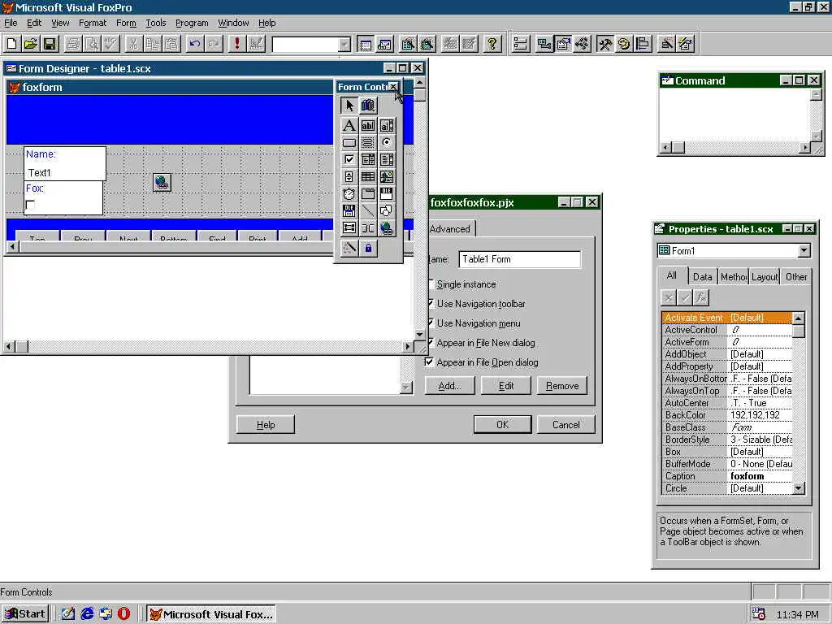The height and width of the screenshot is (624, 832).
Task: Click the View Classes books icon
Action: click(x=368, y=105)
